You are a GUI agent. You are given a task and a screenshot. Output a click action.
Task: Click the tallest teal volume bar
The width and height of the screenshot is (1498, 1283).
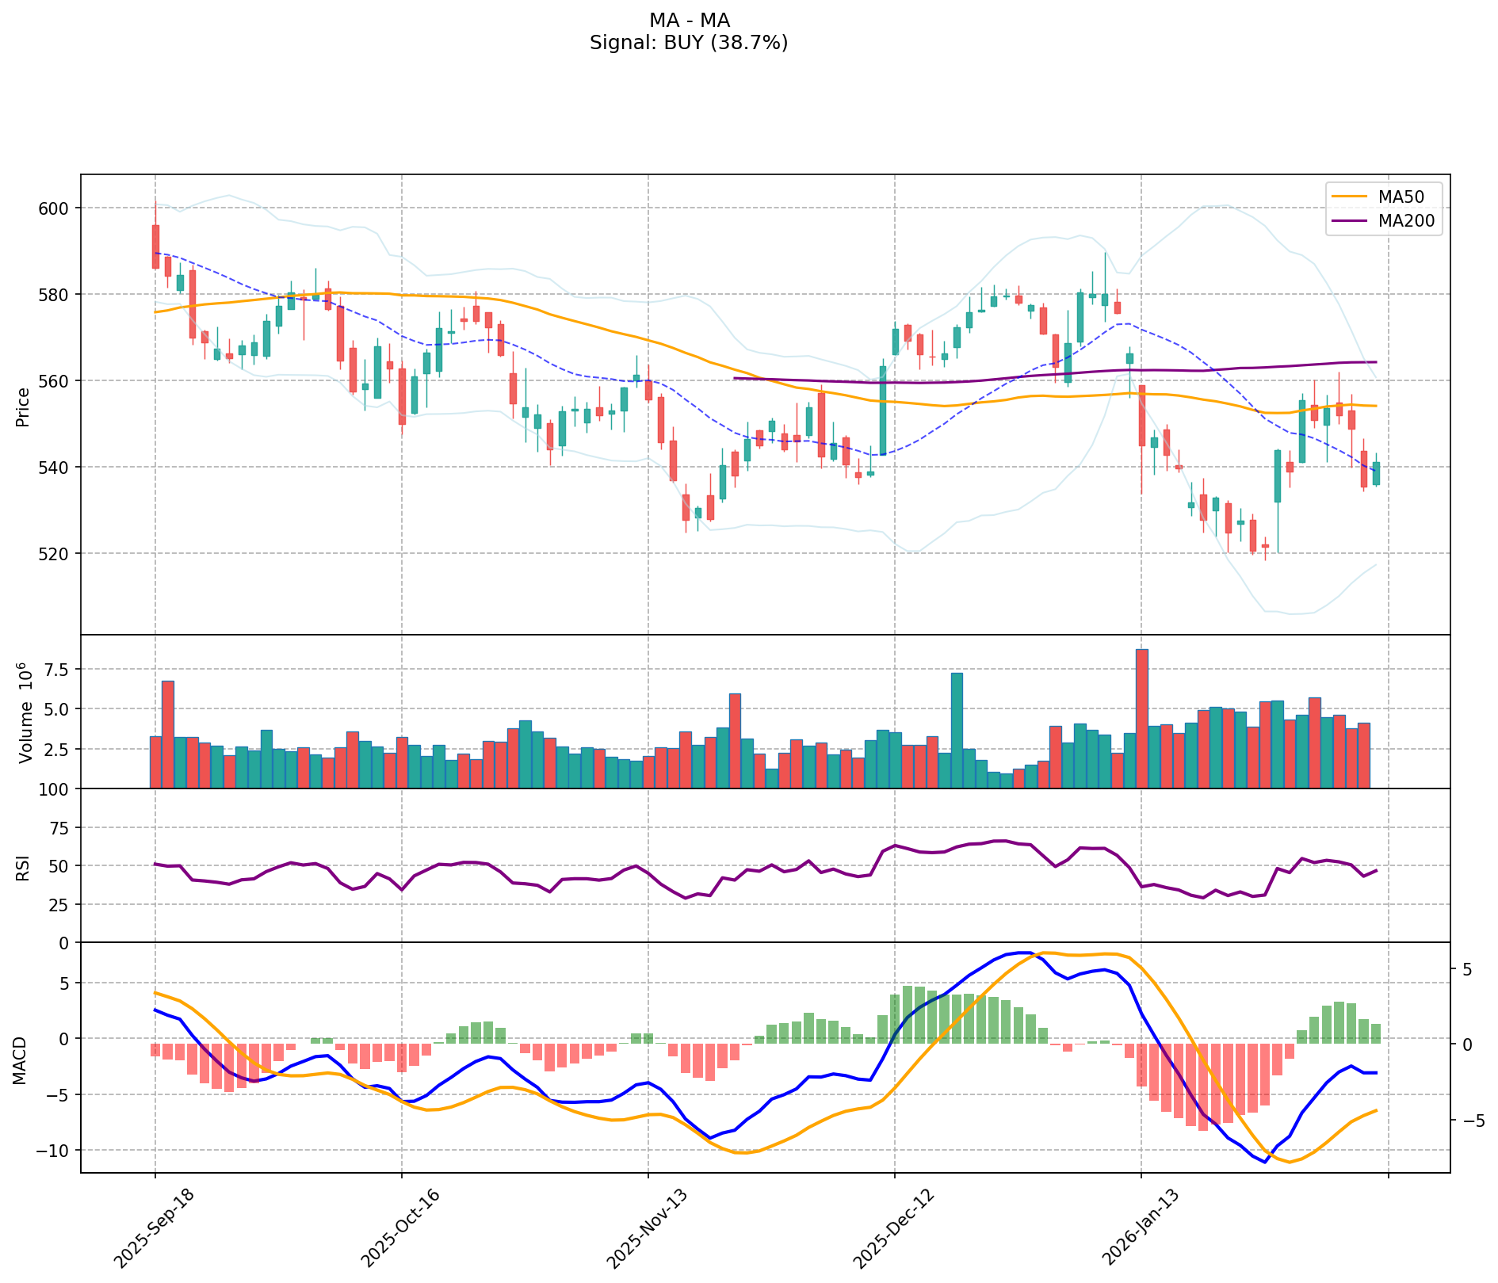[x=957, y=730]
